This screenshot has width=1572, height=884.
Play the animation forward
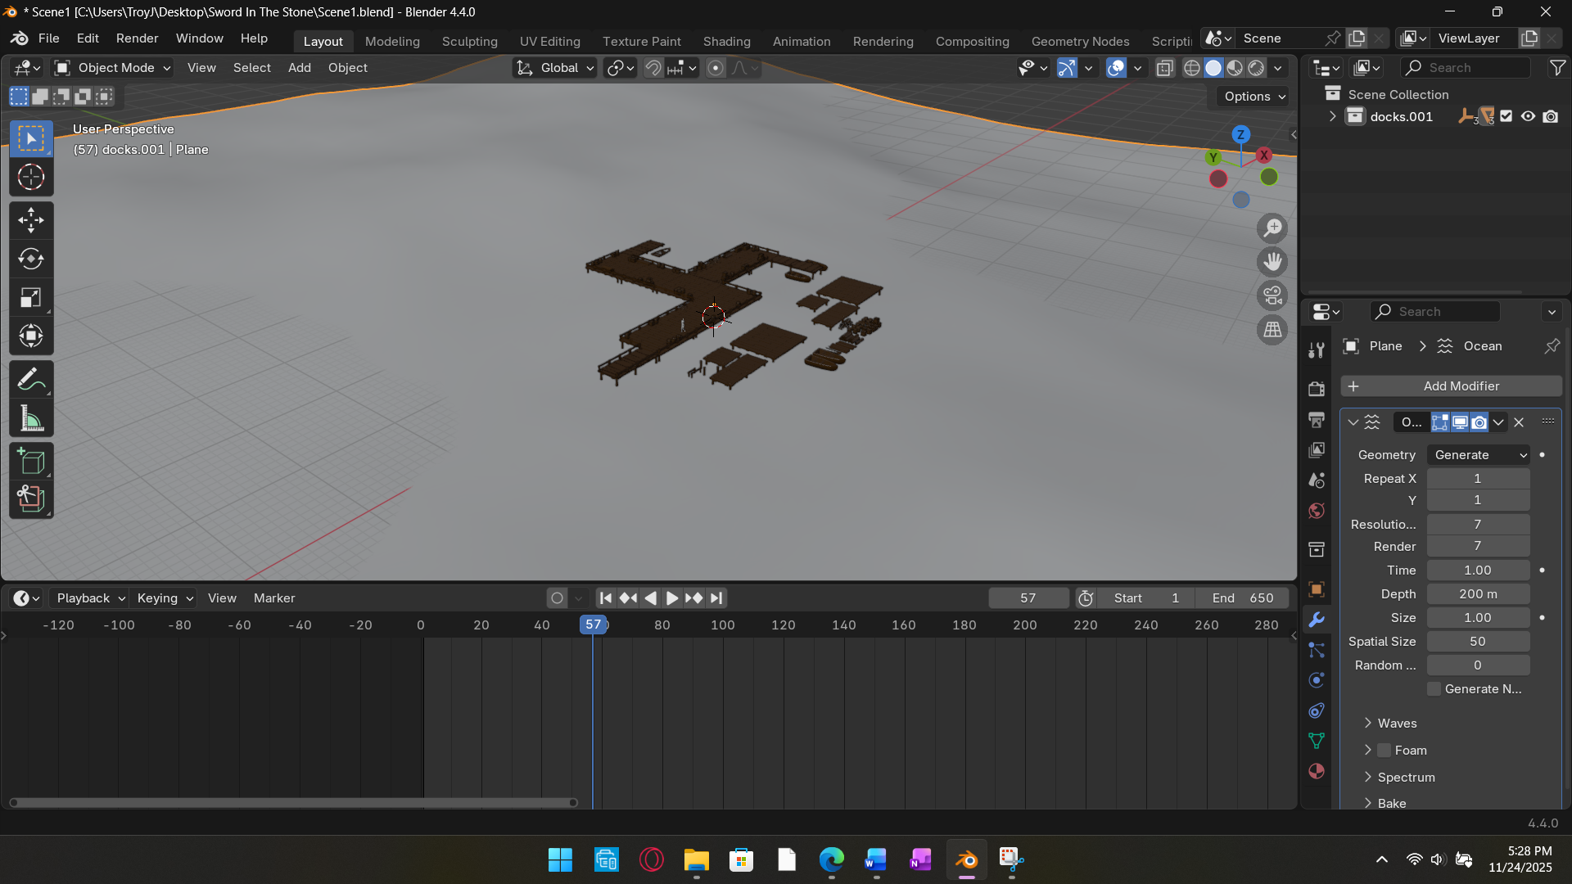pos(672,598)
